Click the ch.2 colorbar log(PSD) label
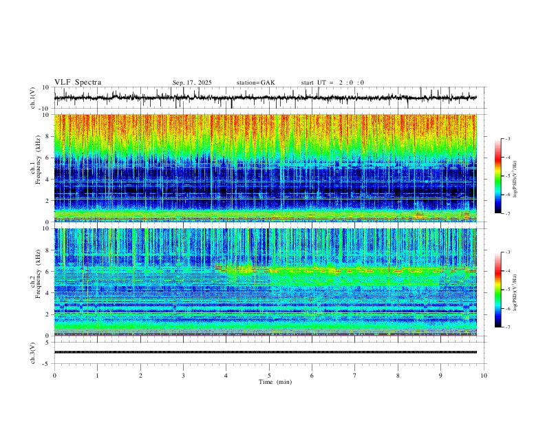545x421 pixels. click(x=515, y=293)
